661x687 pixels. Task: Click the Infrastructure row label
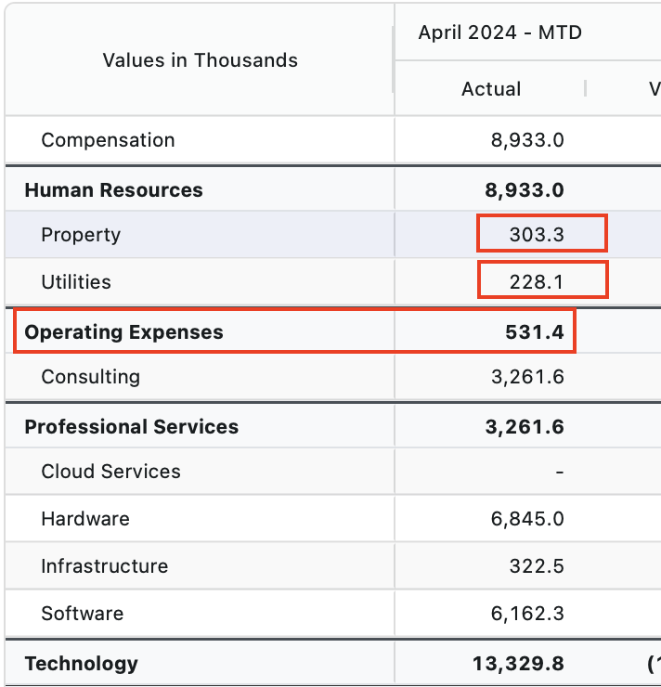105,566
